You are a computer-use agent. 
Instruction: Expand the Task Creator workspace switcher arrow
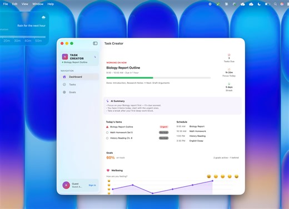coord(95,57)
